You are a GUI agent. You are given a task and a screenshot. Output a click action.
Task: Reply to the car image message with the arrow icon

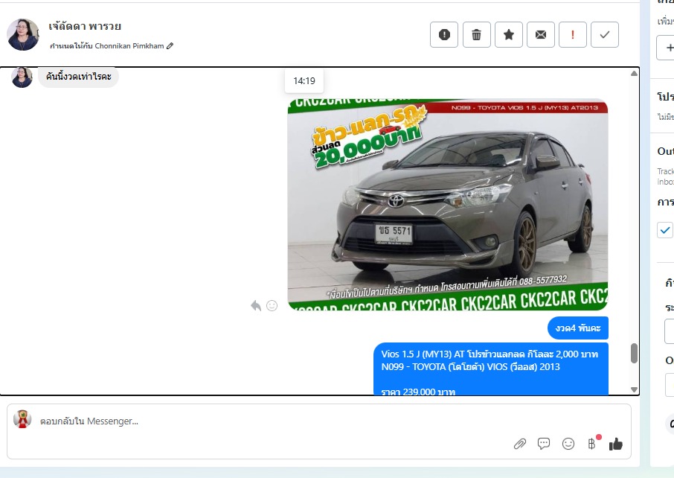point(256,305)
